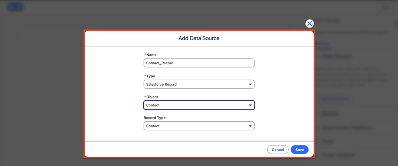Click the Name field label
Image resolution: width=398 pixels, height=166 pixels.
click(x=151, y=55)
